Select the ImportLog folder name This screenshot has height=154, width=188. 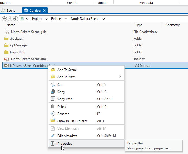18,52
